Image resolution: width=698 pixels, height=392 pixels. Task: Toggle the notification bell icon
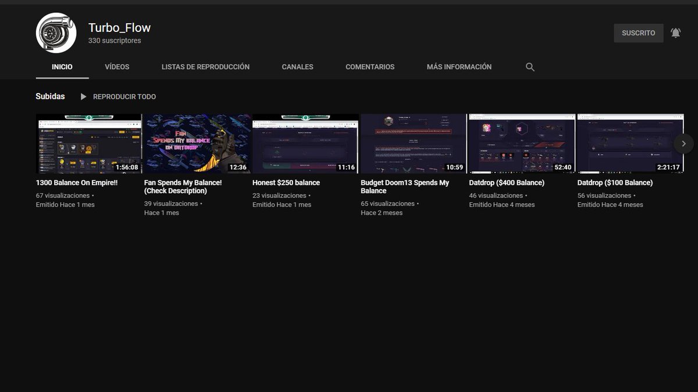675,33
